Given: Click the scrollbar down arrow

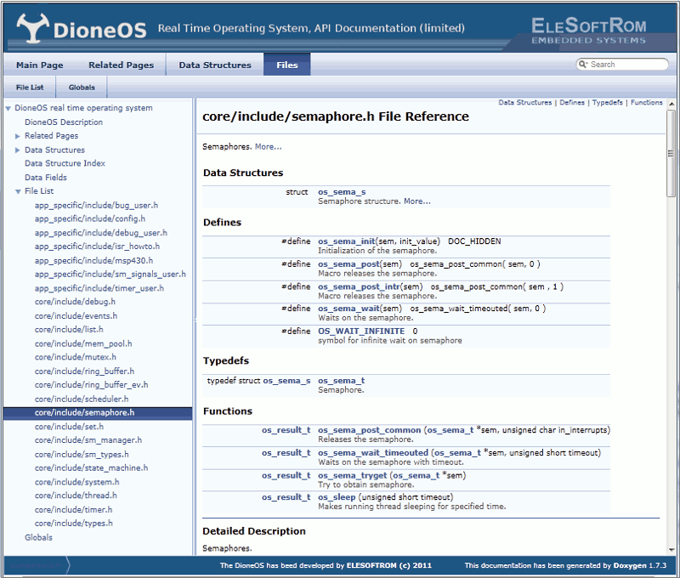Looking at the screenshot, I should pyautogui.click(x=671, y=550).
